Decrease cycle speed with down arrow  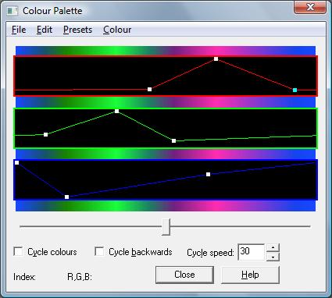click(273, 257)
